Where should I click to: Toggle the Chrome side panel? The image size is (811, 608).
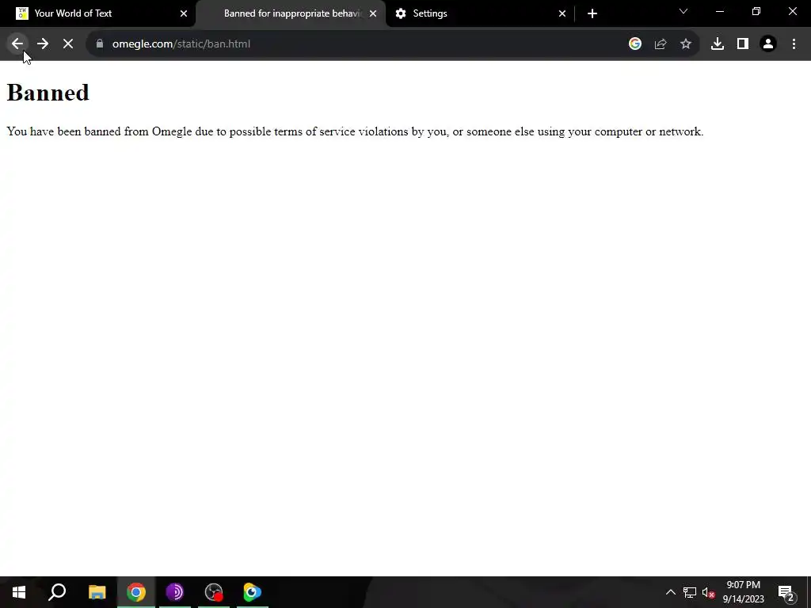tap(743, 44)
